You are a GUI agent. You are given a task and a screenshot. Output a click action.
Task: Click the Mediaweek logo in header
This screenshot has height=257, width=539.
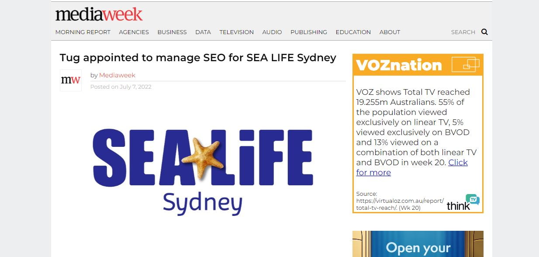[99, 14]
